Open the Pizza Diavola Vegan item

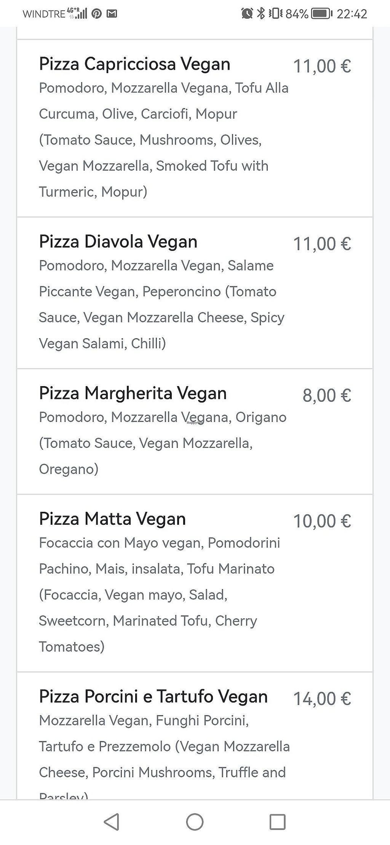point(118,242)
